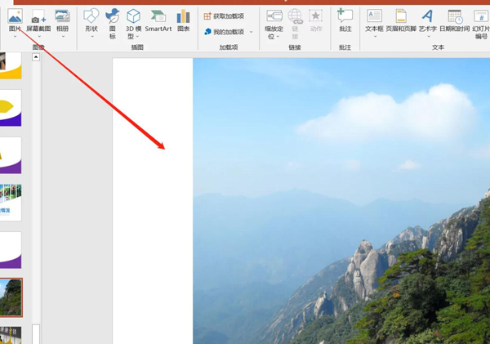
Task: Select slide thumbnail with yellow leaf shape
Action: (x=11, y=108)
